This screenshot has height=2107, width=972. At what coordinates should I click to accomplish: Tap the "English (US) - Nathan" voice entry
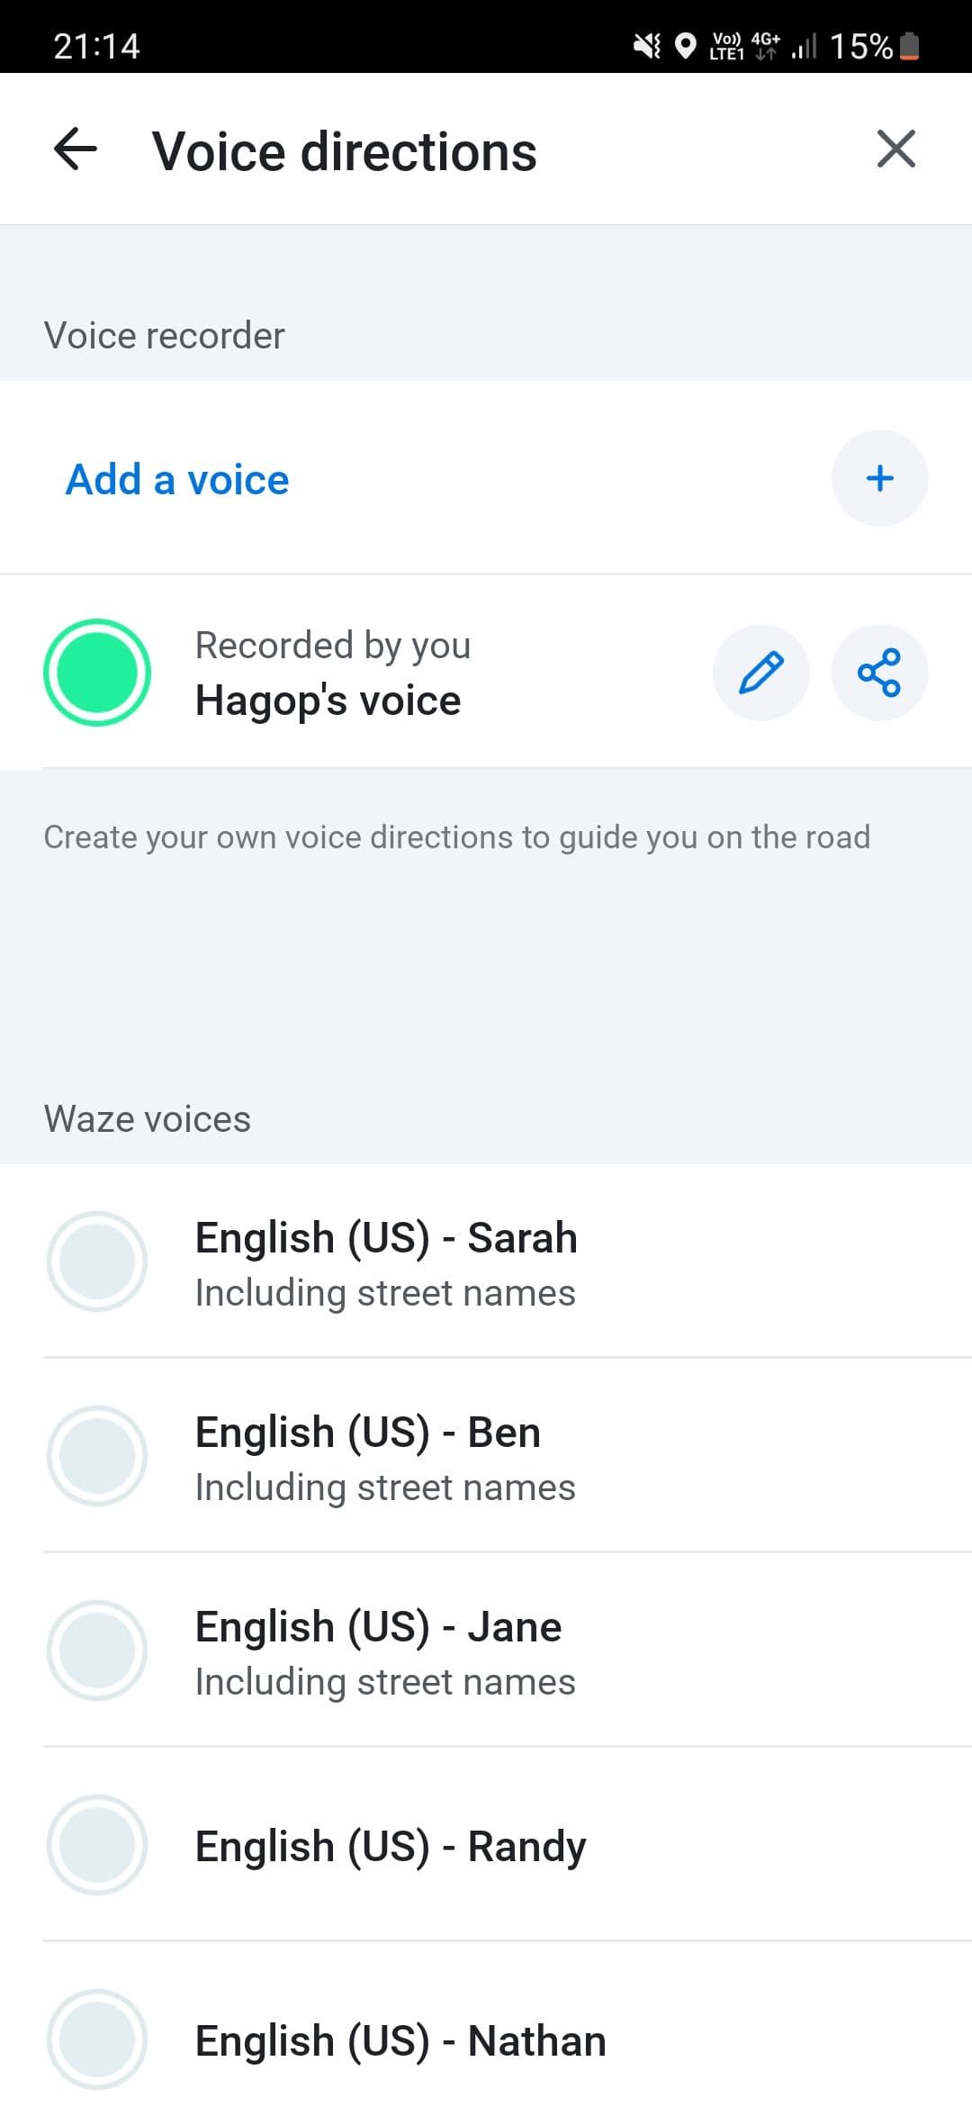(400, 2041)
